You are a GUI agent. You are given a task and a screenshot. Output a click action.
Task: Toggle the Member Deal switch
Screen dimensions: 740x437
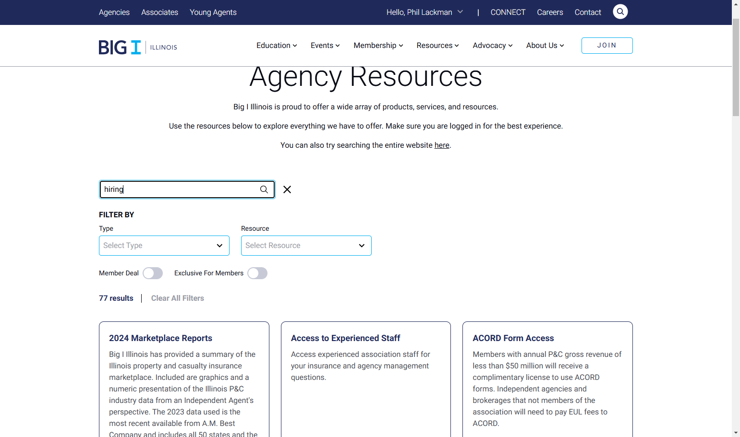point(153,273)
